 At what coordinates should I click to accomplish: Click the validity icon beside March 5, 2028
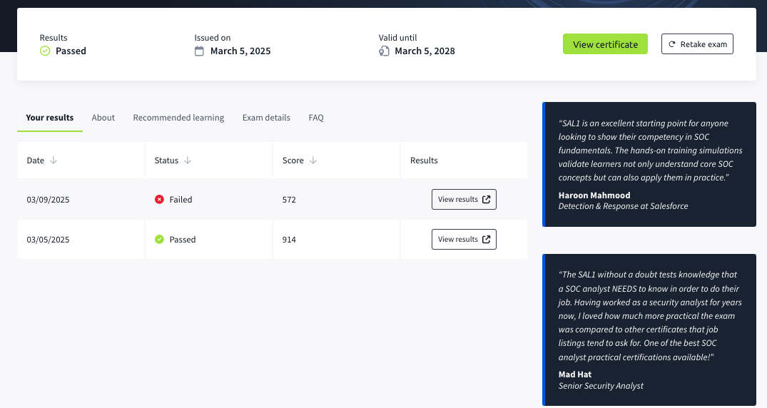(384, 51)
